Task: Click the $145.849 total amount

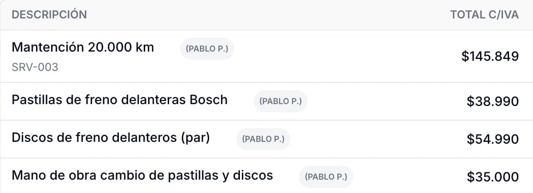Action: click(490, 56)
